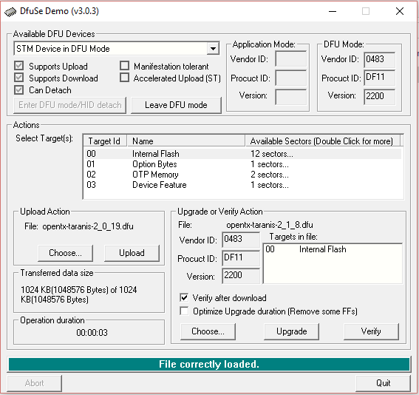This screenshot has width=419, height=395.
Task: Select the Option Bytes target row
Action: pos(242,164)
